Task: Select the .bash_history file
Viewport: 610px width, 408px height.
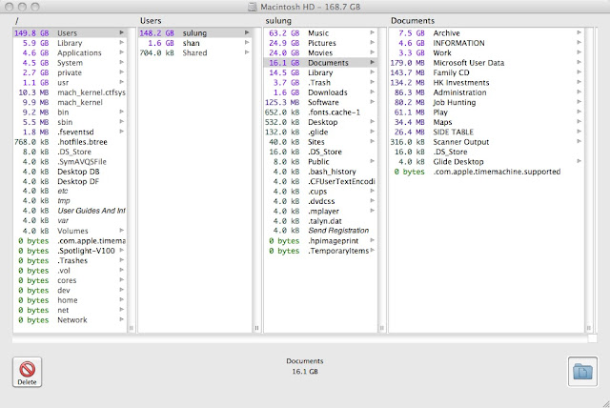Action: point(320,172)
